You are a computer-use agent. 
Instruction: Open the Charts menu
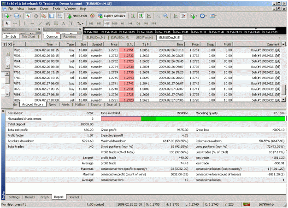click(x=44, y=9)
